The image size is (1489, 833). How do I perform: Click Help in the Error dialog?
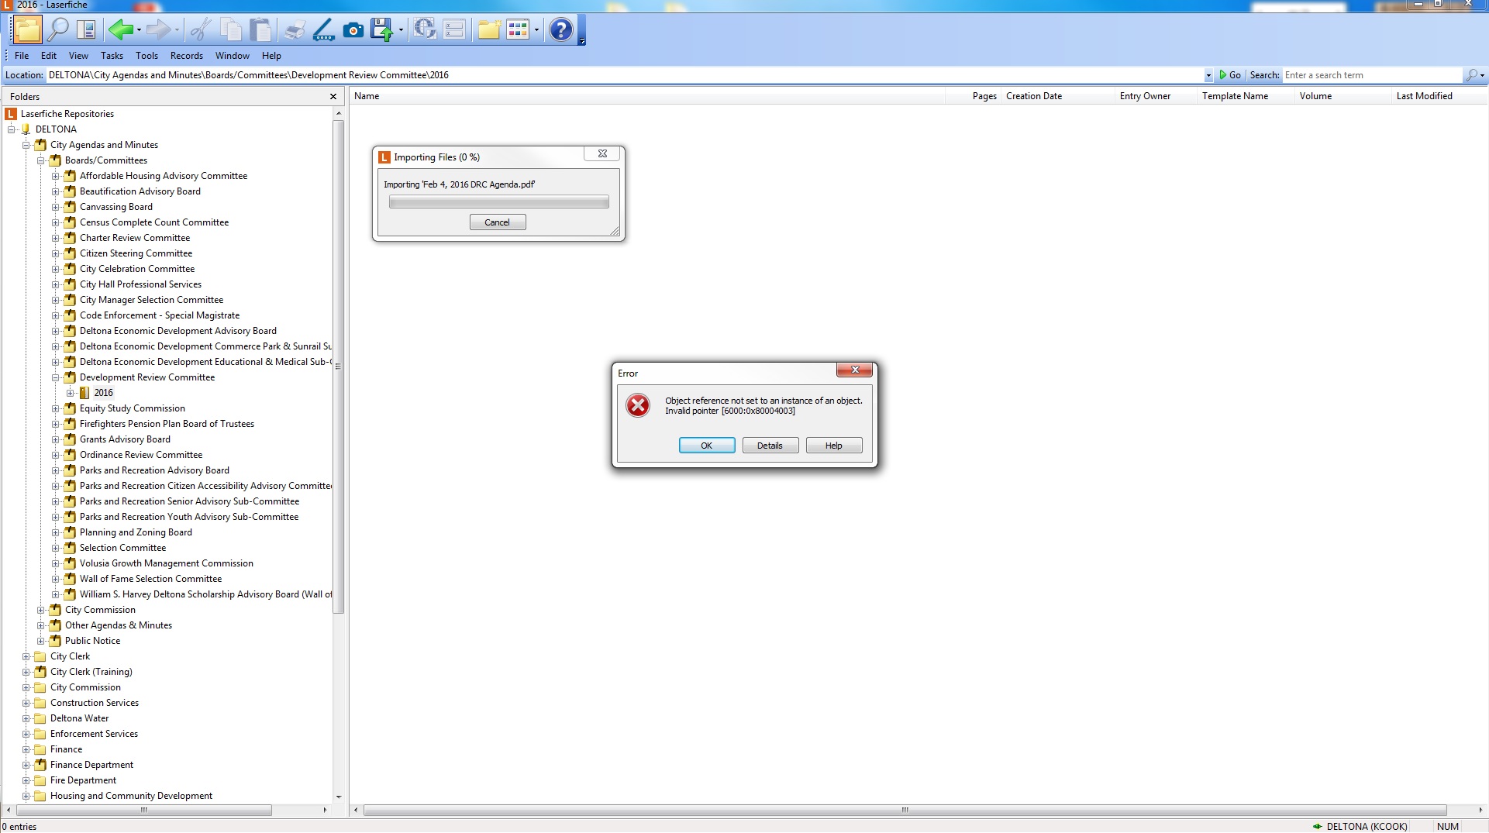pyautogui.click(x=834, y=446)
